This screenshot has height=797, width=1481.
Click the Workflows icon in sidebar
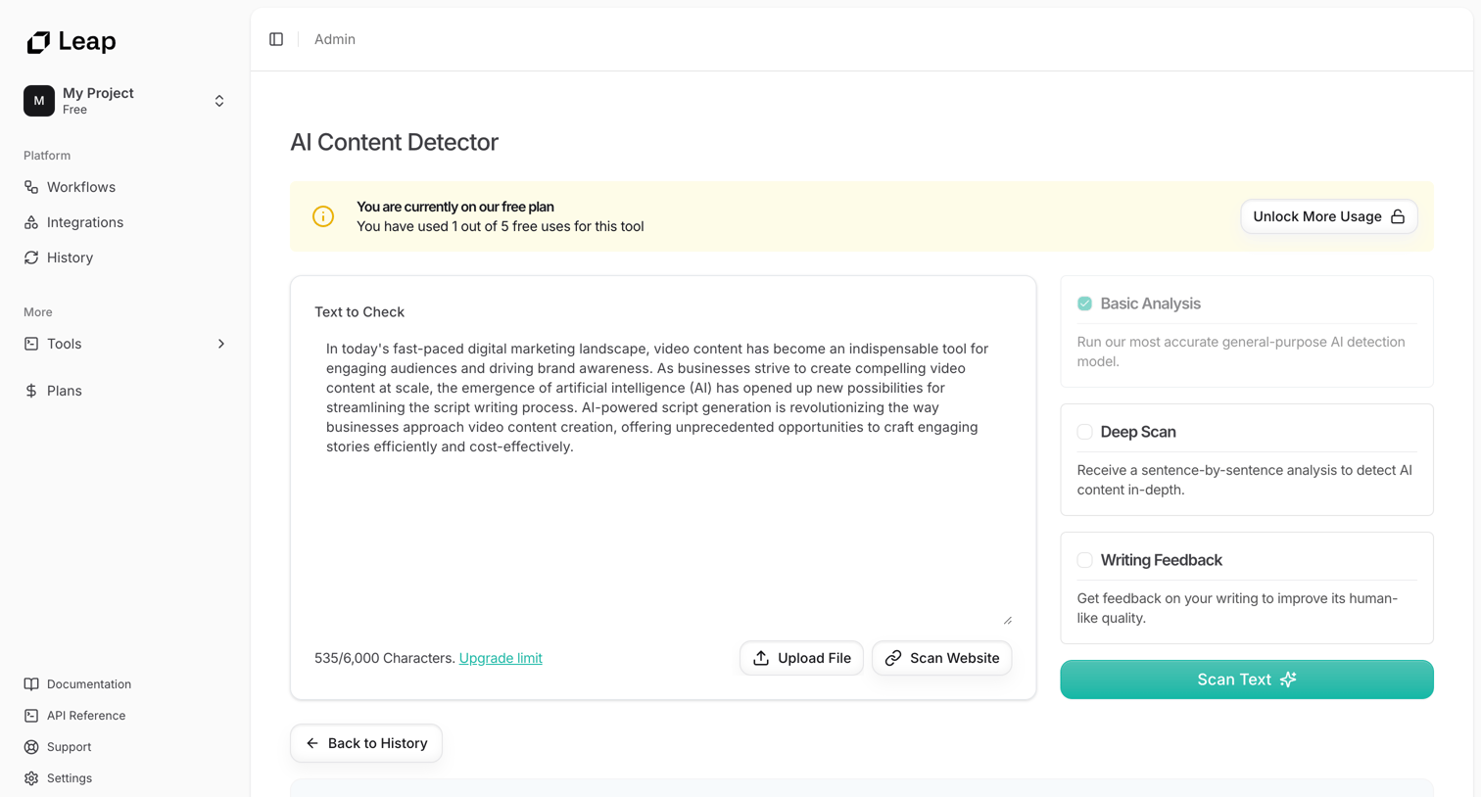coord(31,187)
